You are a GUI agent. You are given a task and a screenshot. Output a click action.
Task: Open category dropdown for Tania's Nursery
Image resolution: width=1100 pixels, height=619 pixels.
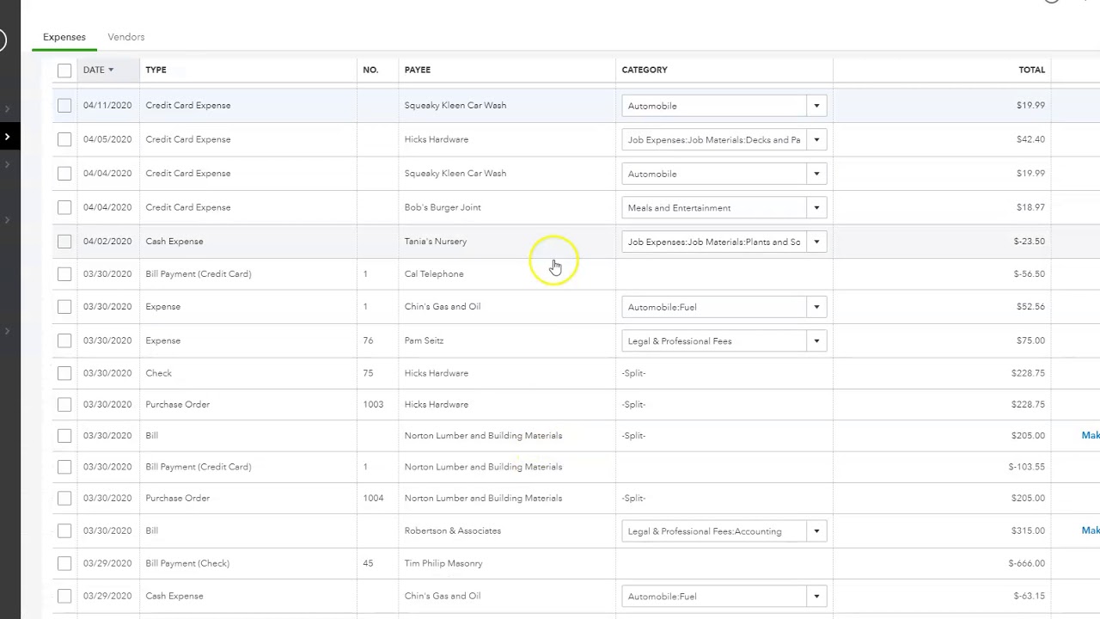(x=816, y=242)
